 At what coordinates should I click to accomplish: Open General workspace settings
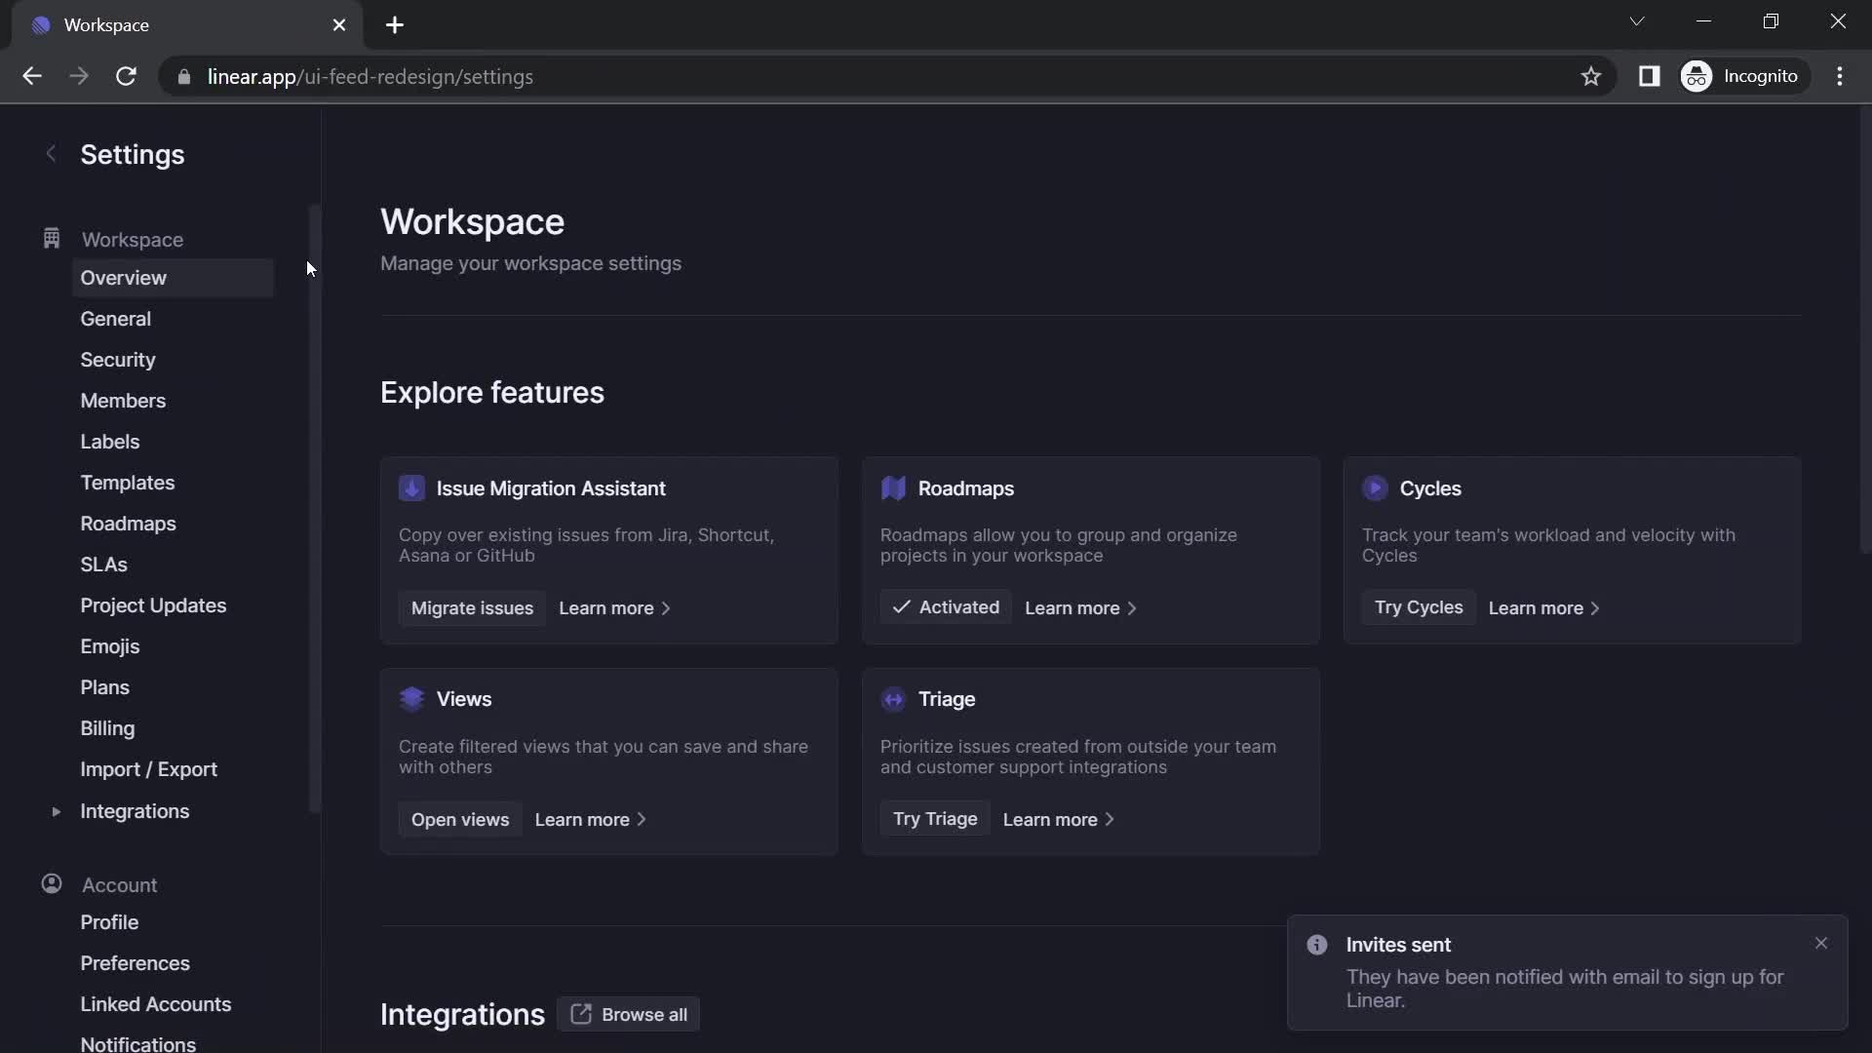[115, 319]
